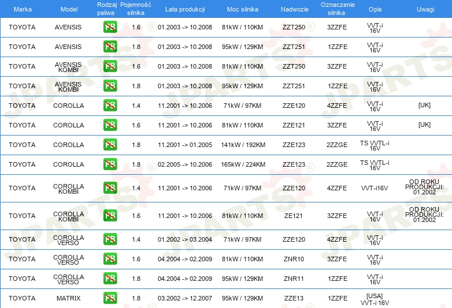
Task: Click the Model column header
Action: (69, 9)
